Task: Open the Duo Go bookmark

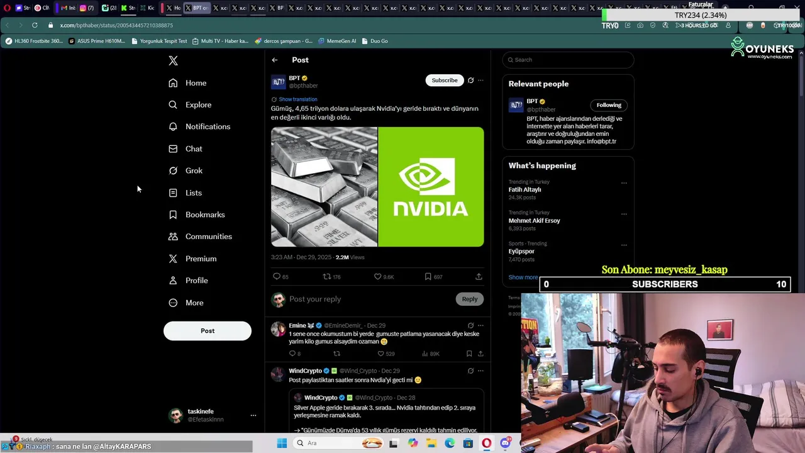Action: point(375,41)
